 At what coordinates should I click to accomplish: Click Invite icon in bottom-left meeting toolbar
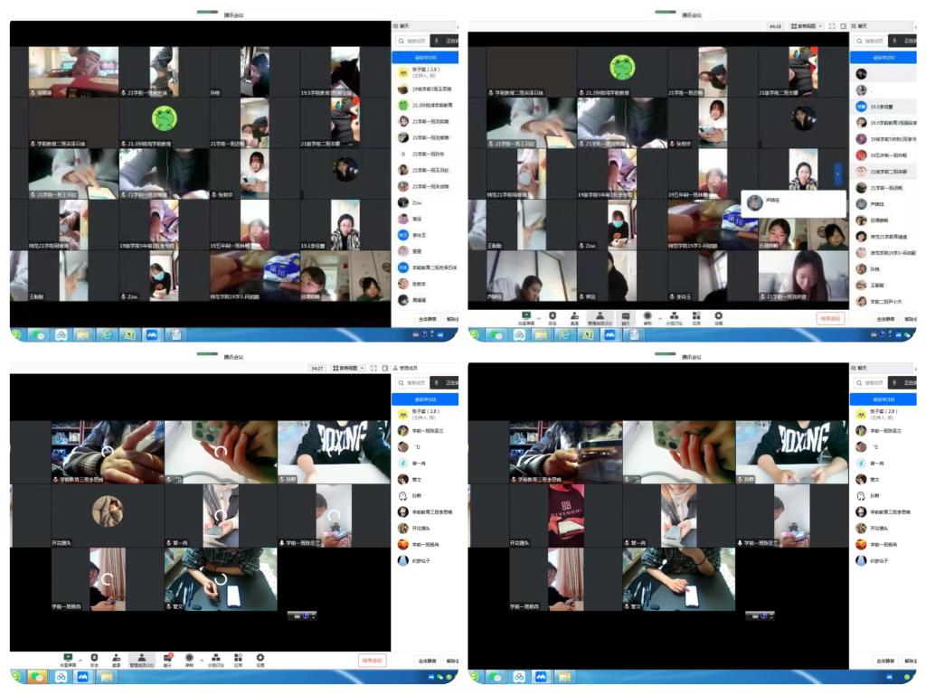(116, 658)
